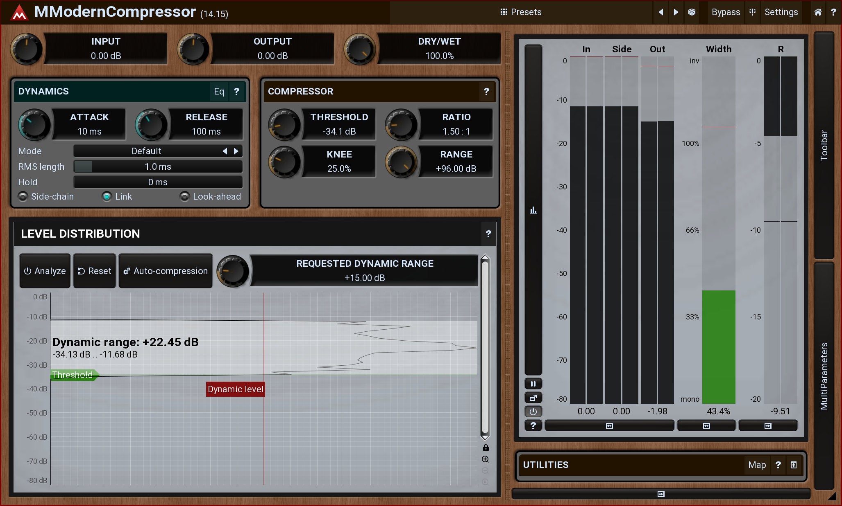Click the Analyze button
The height and width of the screenshot is (506, 842).
point(45,271)
